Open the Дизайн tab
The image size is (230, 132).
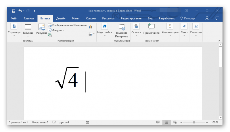[61, 18]
